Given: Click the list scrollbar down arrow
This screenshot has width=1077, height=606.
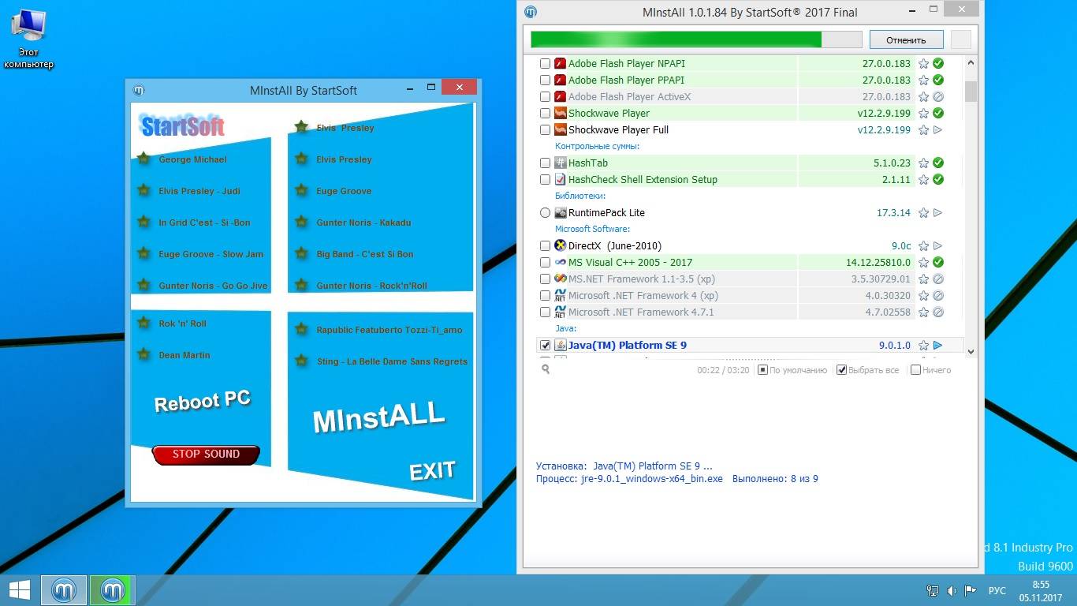Looking at the screenshot, I should click(x=971, y=352).
